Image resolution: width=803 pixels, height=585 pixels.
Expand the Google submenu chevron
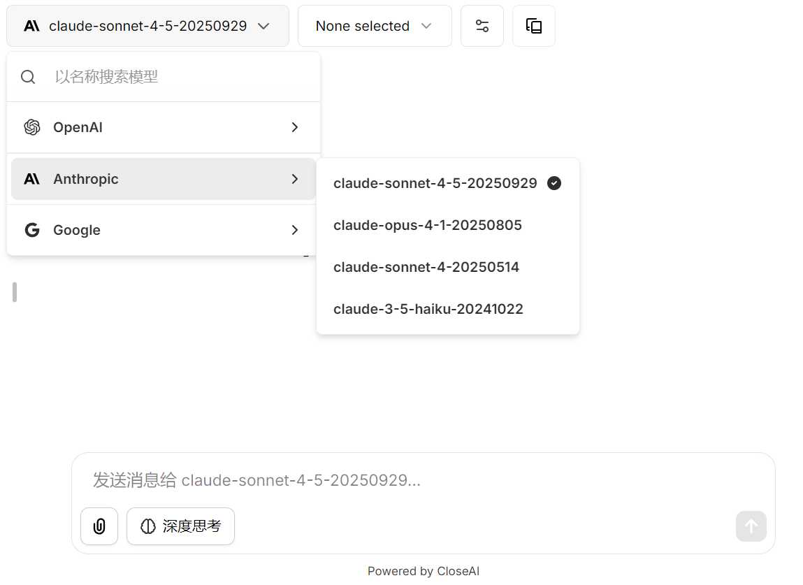295,230
